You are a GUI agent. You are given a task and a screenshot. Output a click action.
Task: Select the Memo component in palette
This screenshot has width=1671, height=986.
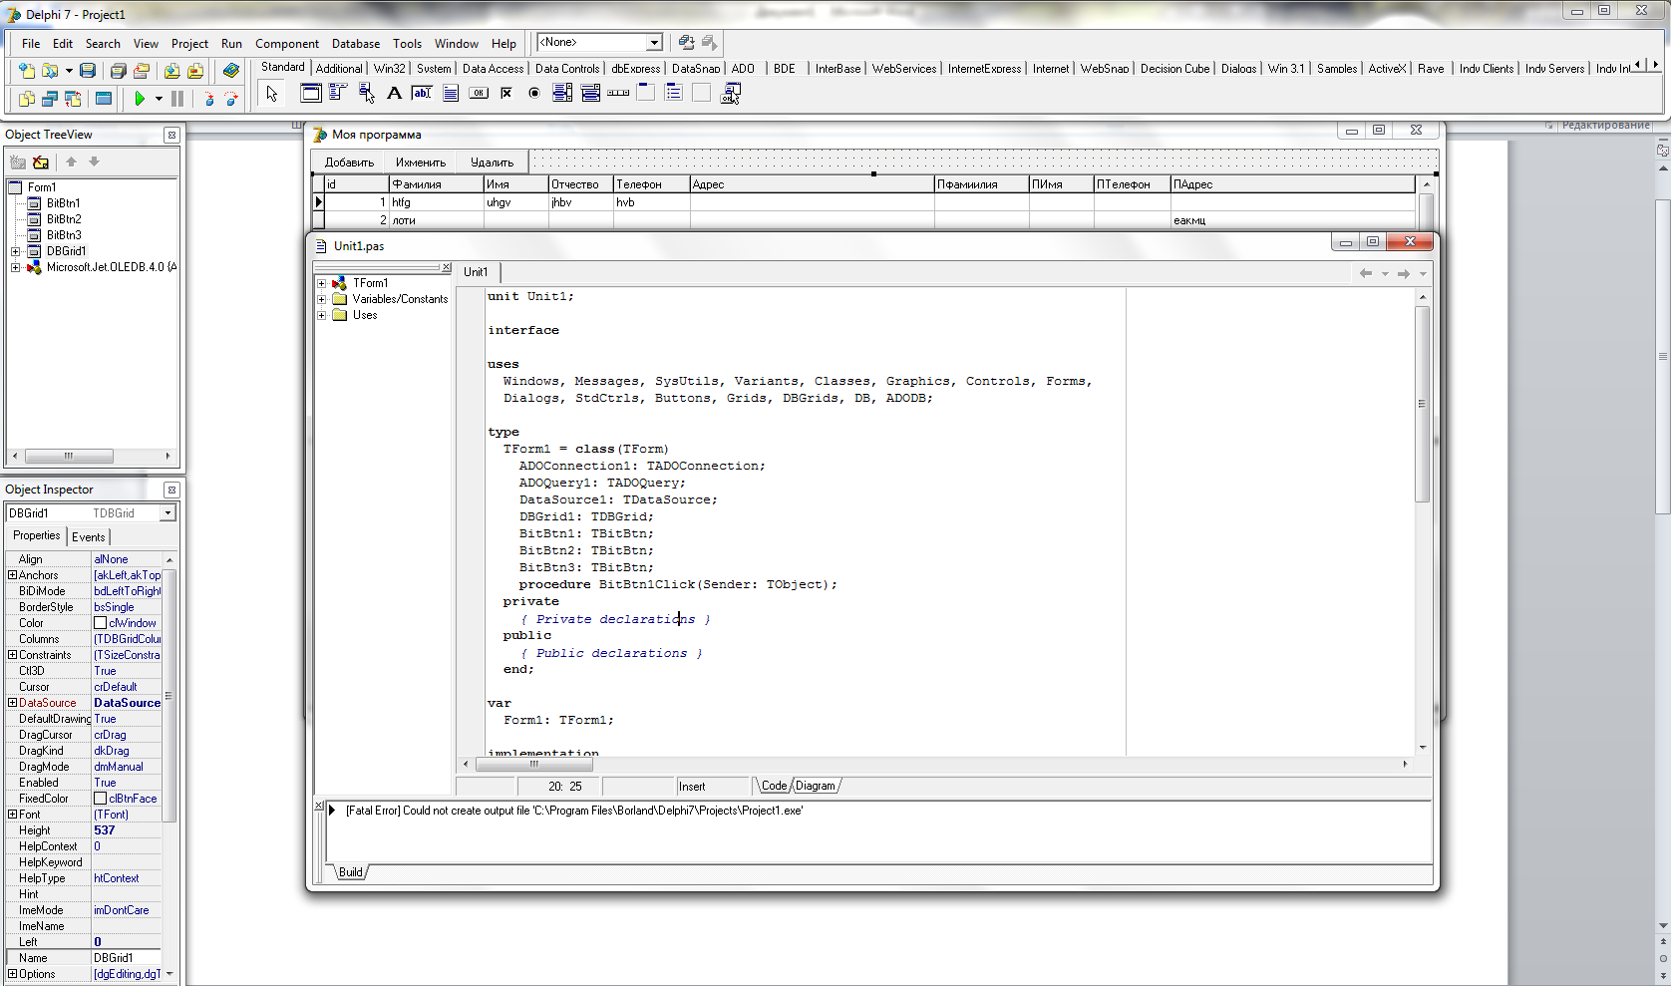click(451, 93)
